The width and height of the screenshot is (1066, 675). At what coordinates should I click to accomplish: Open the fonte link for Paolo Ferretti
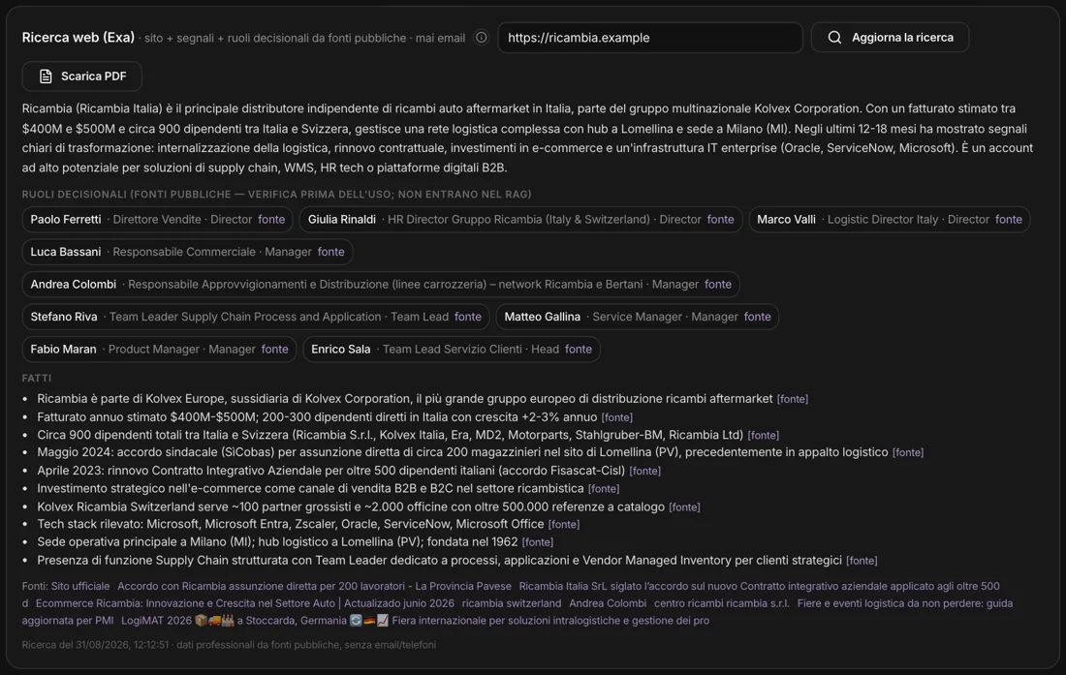click(x=271, y=219)
